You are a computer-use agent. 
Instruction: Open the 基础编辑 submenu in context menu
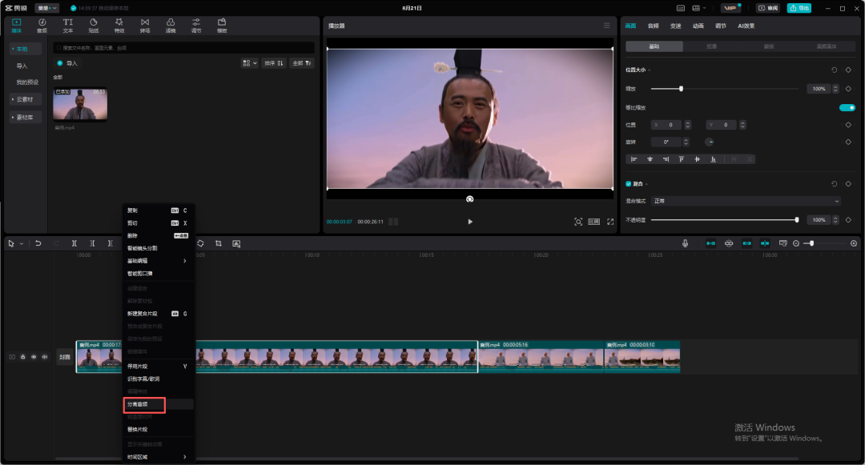pos(158,261)
